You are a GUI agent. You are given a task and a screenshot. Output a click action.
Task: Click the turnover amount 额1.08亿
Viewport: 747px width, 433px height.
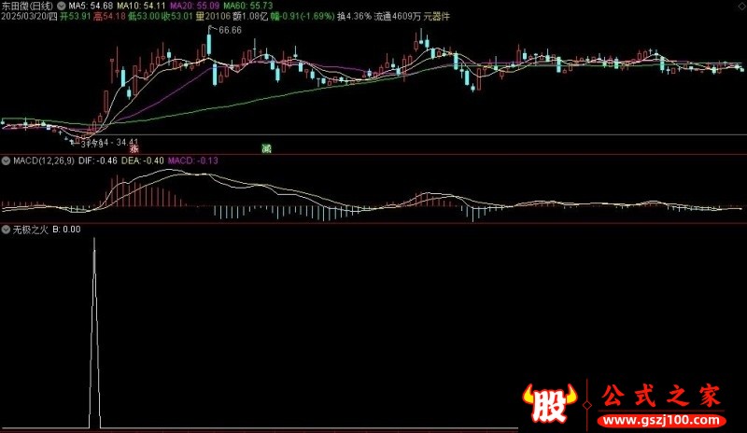pos(250,17)
